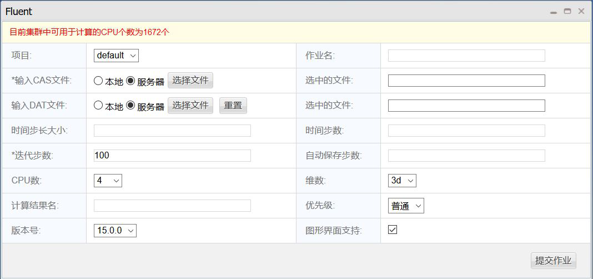Open the CPU数 dropdown
This screenshot has width=593, height=279.
pyautogui.click(x=108, y=181)
